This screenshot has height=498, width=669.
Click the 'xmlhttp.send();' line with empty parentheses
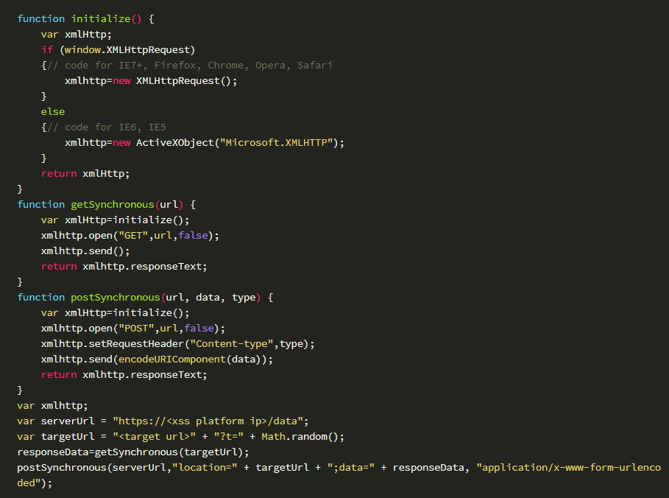tap(85, 251)
